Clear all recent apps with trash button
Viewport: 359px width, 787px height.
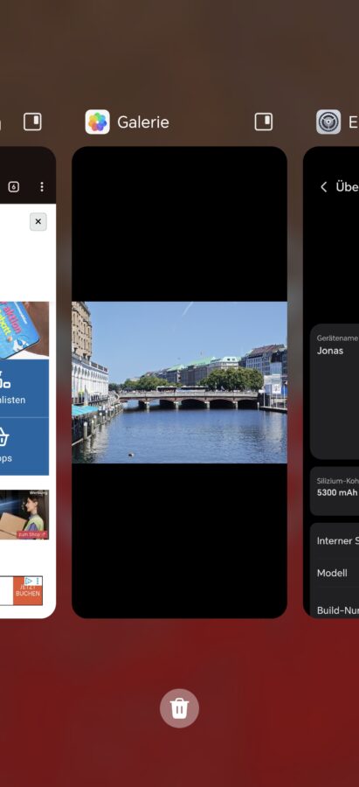[x=180, y=708]
